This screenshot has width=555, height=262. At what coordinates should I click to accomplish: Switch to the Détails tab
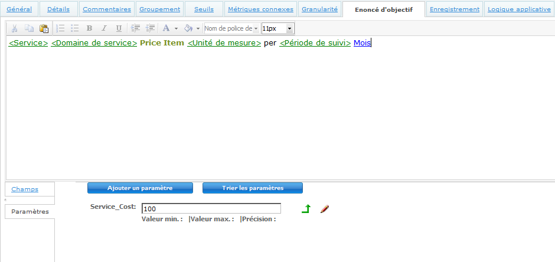click(x=58, y=9)
